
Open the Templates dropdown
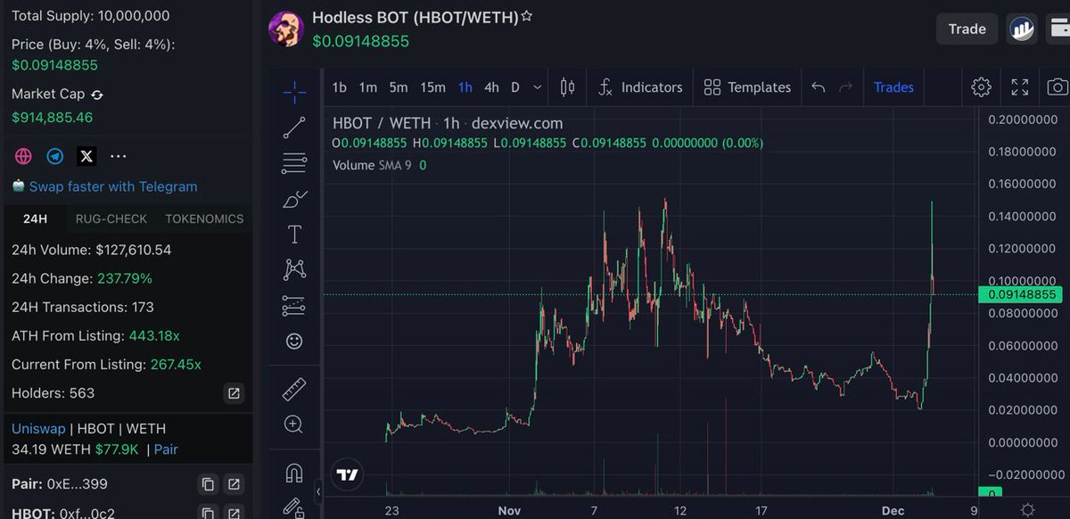click(747, 87)
